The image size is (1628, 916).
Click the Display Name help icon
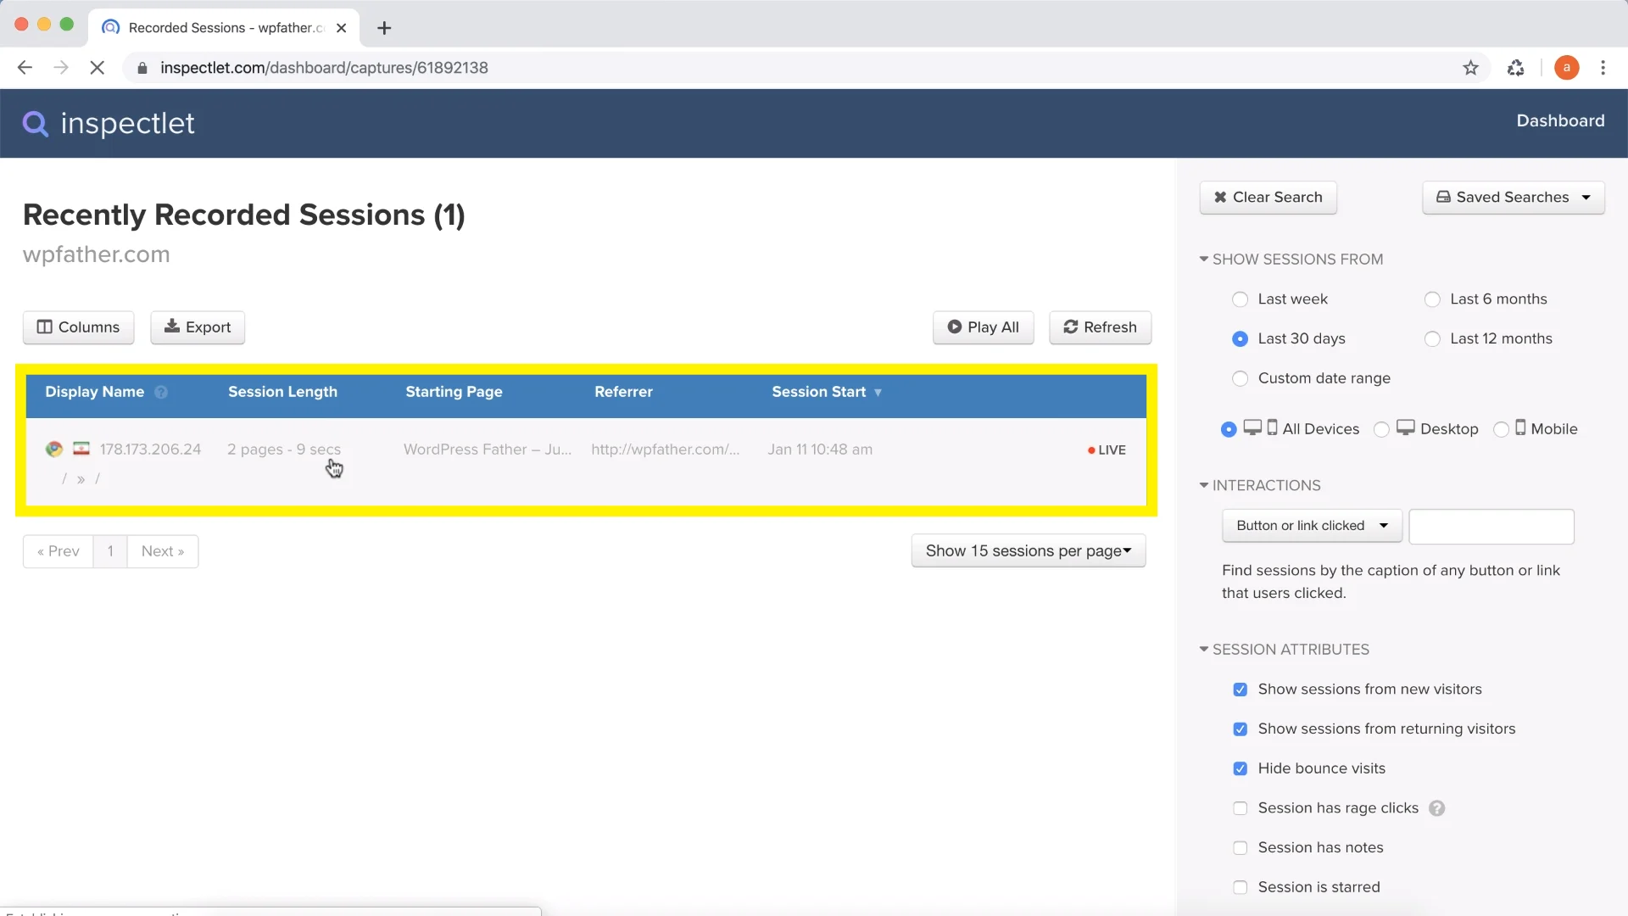(x=161, y=393)
